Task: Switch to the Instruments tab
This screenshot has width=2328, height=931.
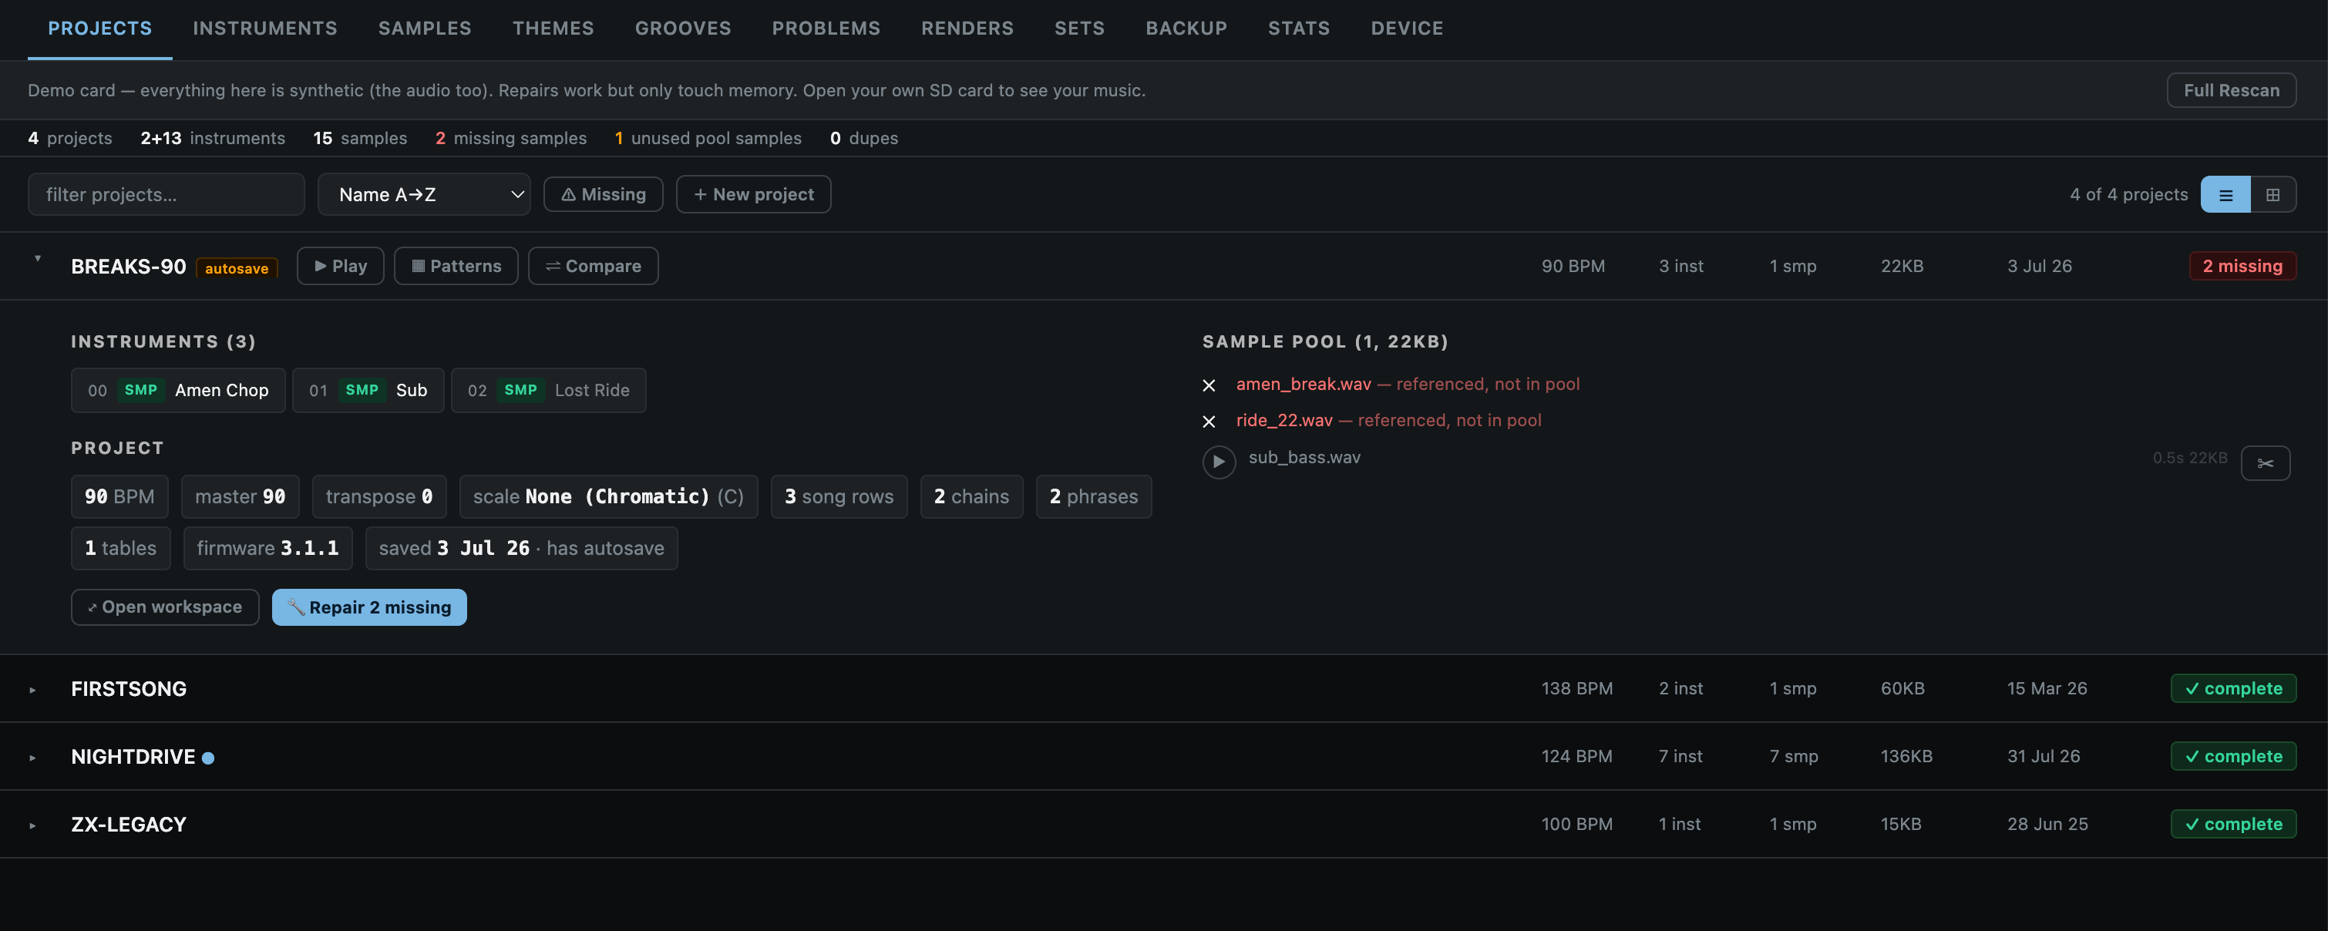Action: [x=265, y=28]
